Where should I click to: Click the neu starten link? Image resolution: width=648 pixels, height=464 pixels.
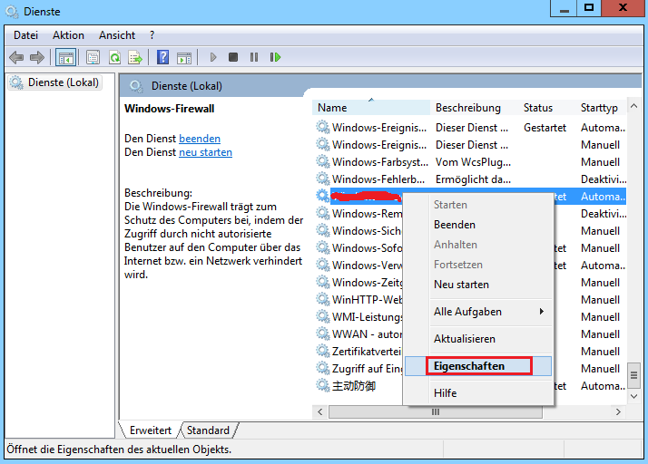coord(205,152)
